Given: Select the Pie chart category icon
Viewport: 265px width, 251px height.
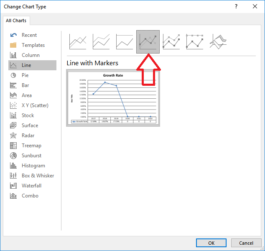Looking at the screenshot, I should pos(13,75).
